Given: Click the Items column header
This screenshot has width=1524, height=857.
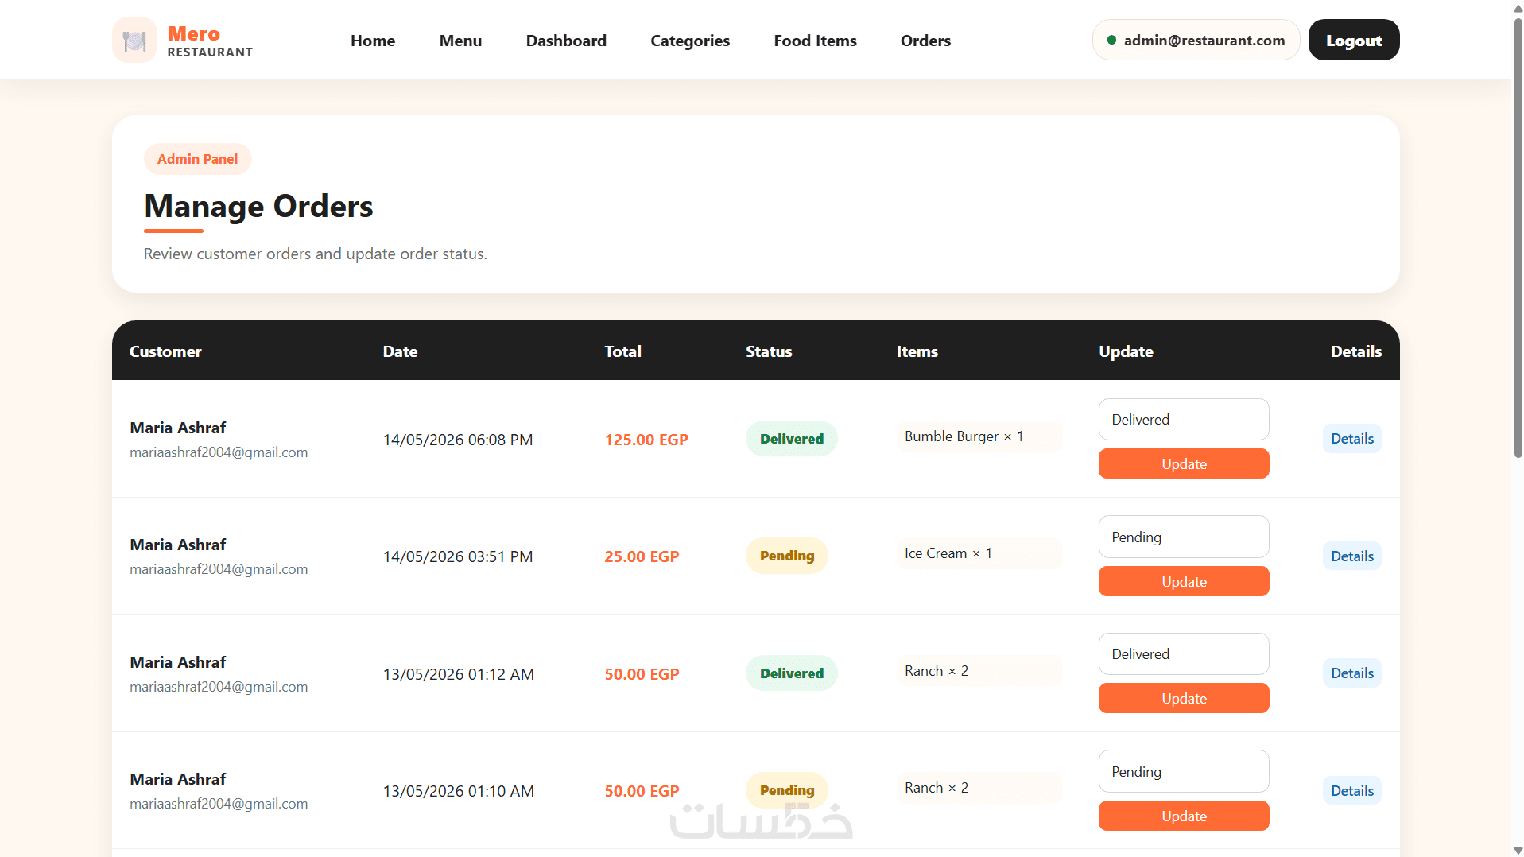Looking at the screenshot, I should point(917,351).
